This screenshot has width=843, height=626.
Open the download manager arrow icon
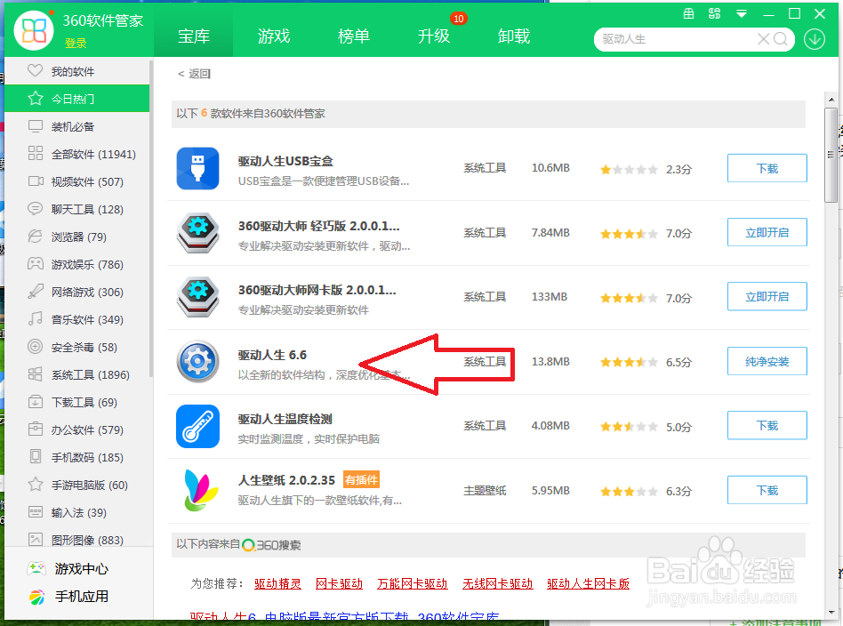pos(814,39)
